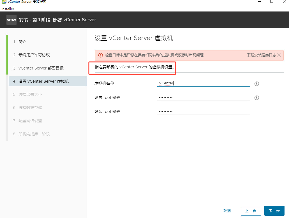Click 取消 button

227,211
